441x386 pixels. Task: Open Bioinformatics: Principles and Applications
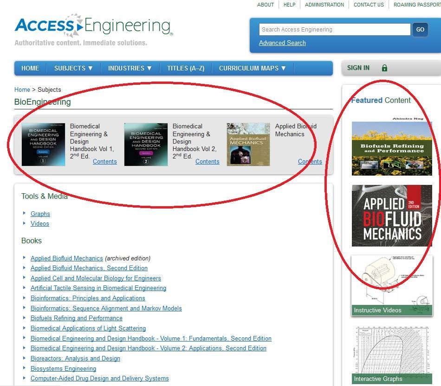click(x=88, y=298)
